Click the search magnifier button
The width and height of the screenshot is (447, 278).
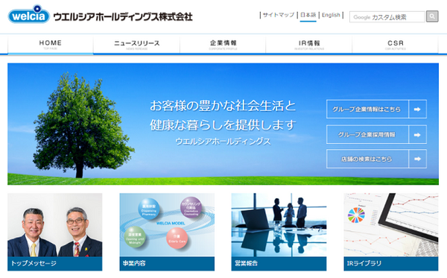click(432, 16)
